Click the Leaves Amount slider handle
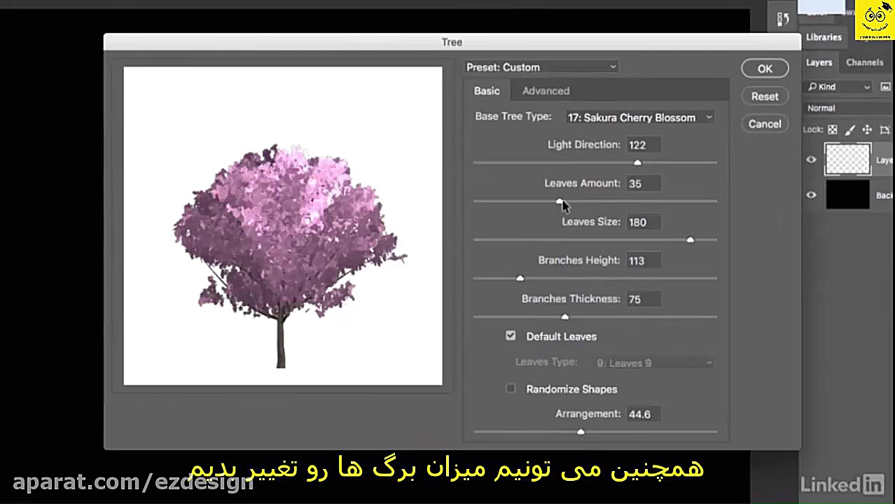Viewport: 895px width, 504px height. 559,202
